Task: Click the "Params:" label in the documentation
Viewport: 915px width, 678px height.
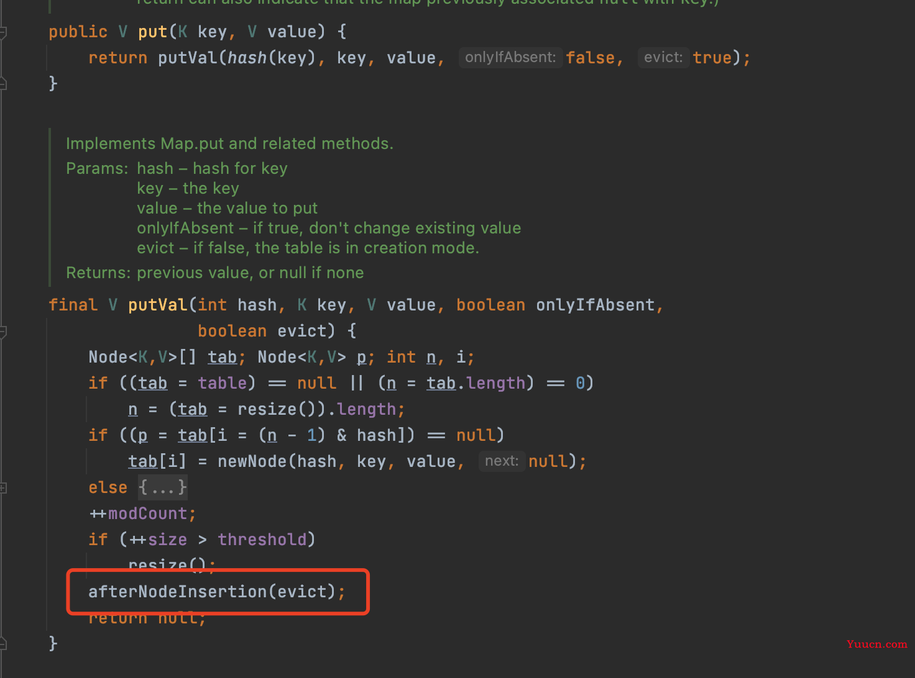Action: click(x=97, y=168)
